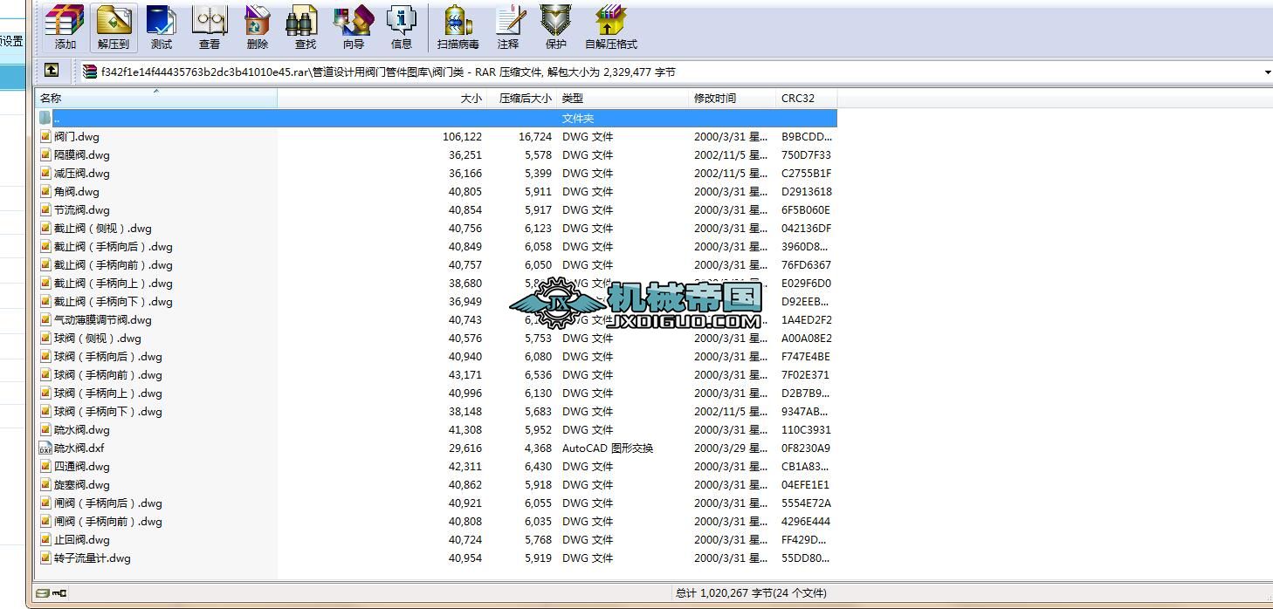This screenshot has width=1273, height=609.
Task: Click the 测试 (Test) archive icon
Action: pos(162,27)
